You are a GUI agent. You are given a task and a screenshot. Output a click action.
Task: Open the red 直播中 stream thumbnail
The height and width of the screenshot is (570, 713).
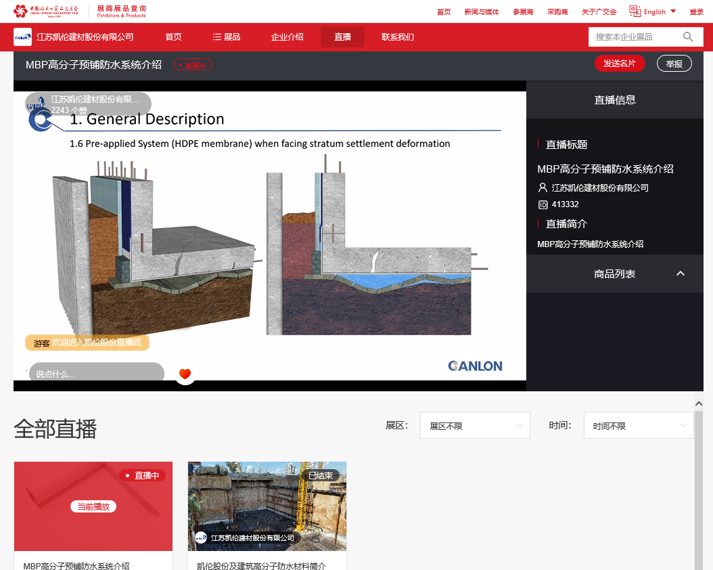93,506
